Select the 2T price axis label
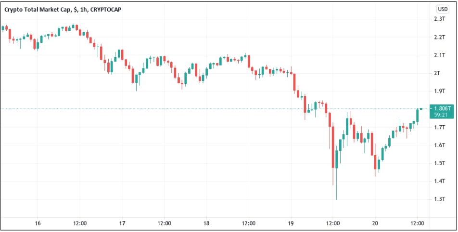The image size is (458, 232). [437, 73]
